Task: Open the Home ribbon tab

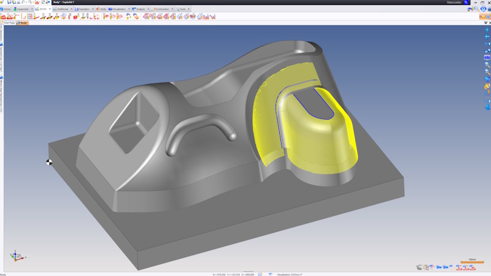Action: (6, 9)
